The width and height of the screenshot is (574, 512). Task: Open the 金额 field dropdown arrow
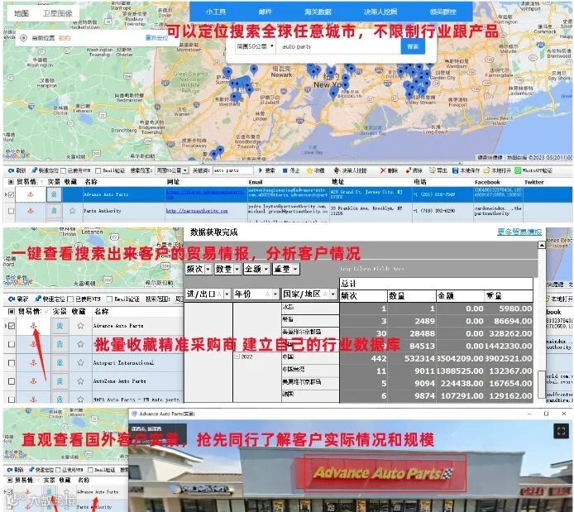click(x=266, y=269)
